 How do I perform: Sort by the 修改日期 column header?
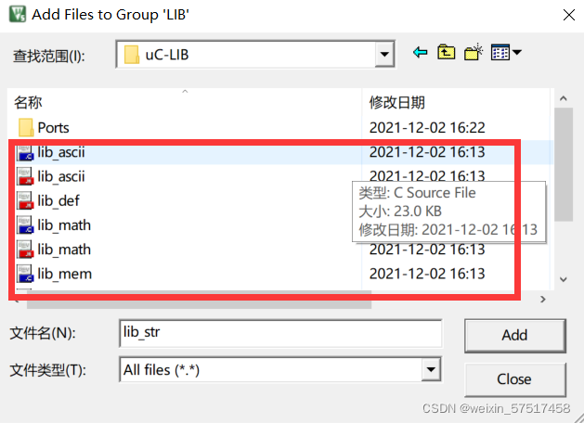[x=458, y=102]
